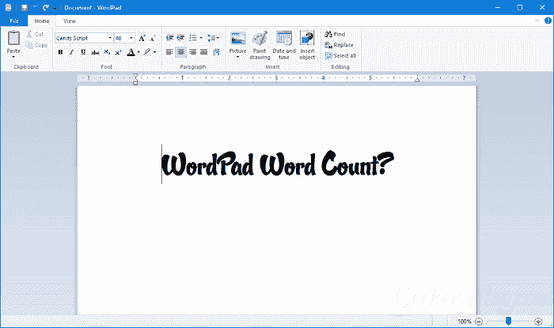Undo the last action in title bar
The height and width of the screenshot is (328, 554).
(35, 7)
